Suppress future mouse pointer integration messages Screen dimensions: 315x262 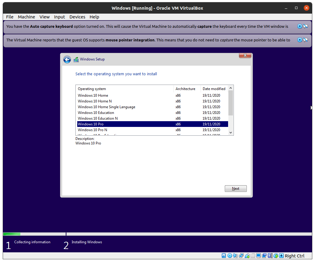306,40
